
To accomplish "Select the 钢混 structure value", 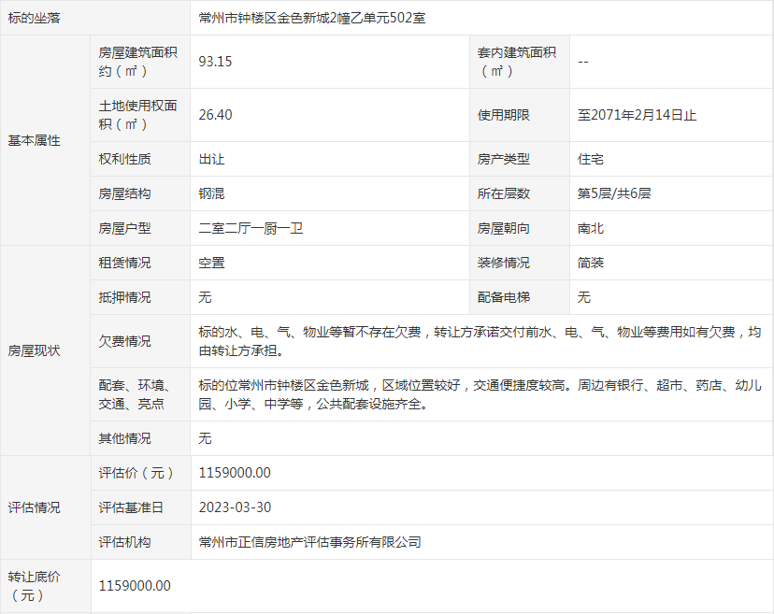I will [x=211, y=193].
